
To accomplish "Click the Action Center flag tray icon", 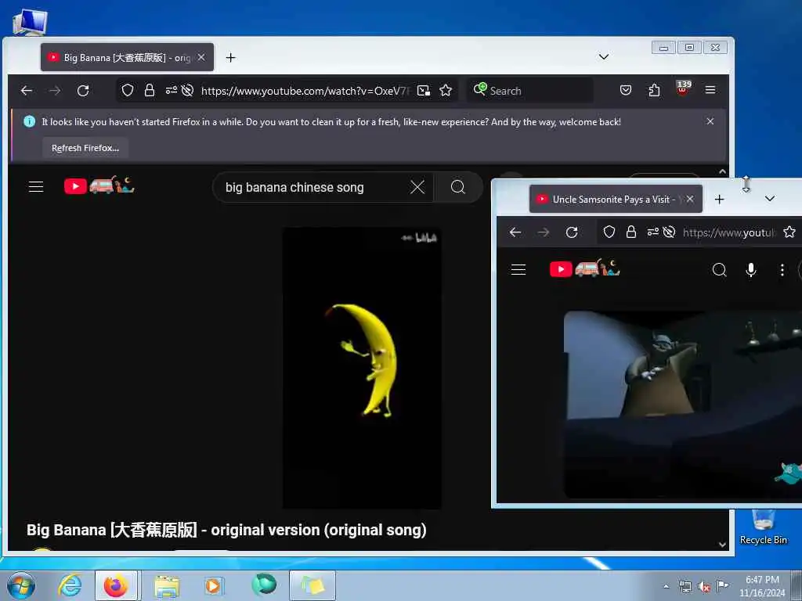I will 722,586.
